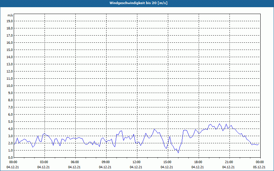Select the "19,0" y-axis label
Viewport: 274px width, 171px height.
pos(10,21)
